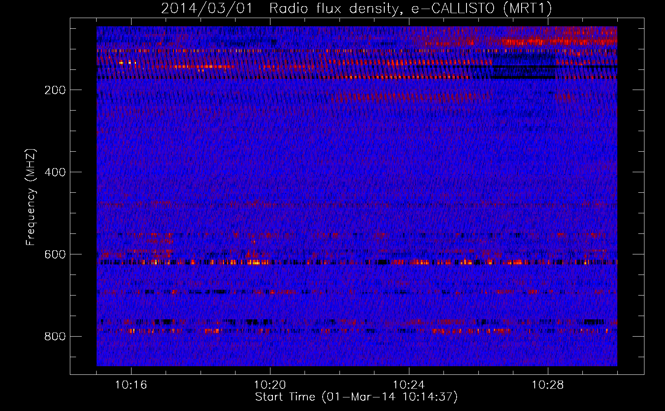This screenshot has width=665, height=411.
Task: Click the 600 frequency tick label
Action: tap(55, 254)
